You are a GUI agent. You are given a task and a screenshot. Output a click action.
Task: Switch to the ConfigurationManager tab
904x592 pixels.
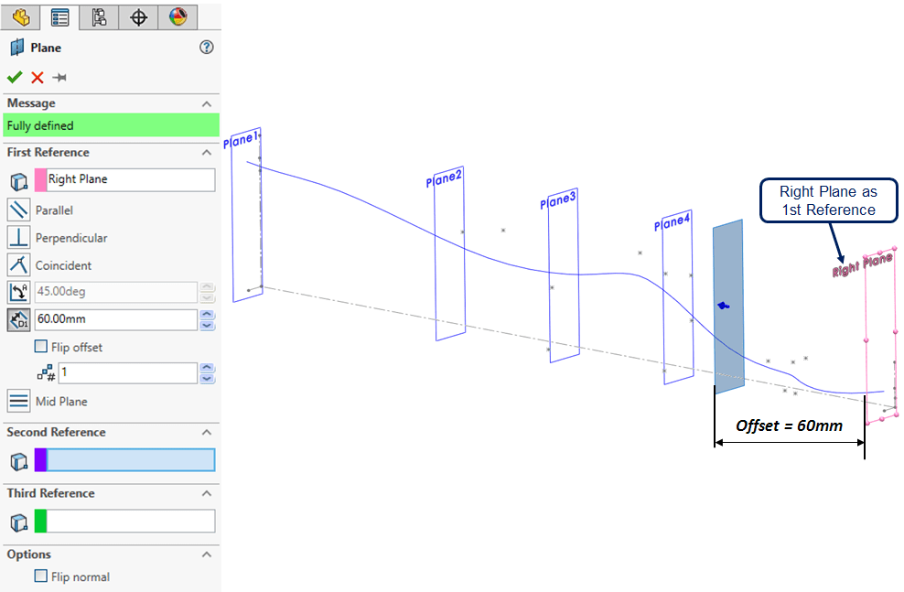pos(99,16)
